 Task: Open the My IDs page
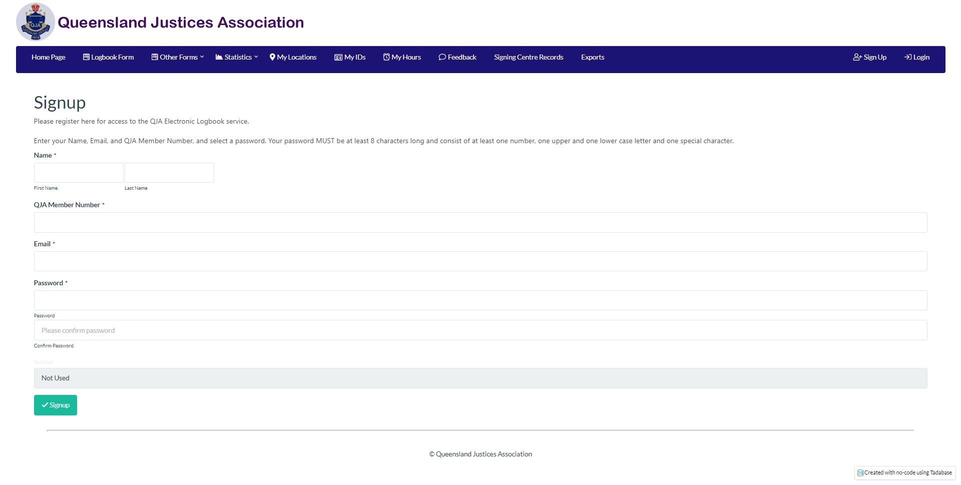point(350,57)
